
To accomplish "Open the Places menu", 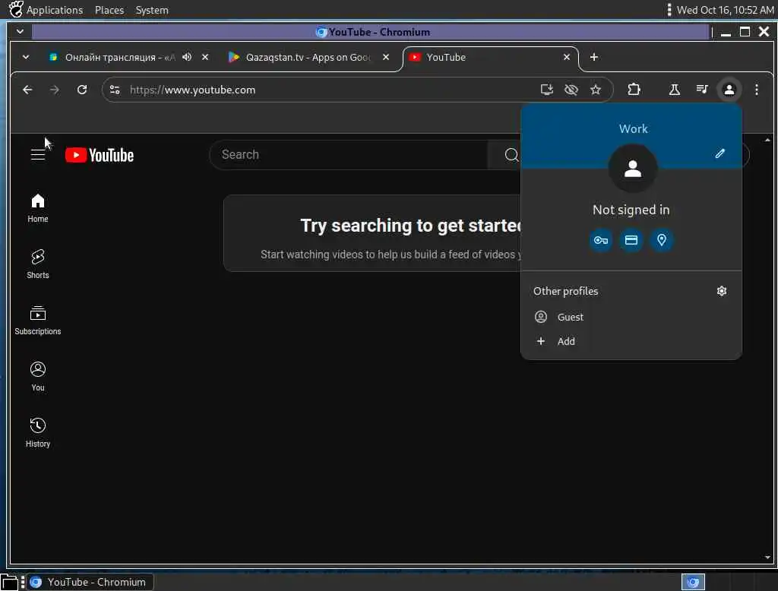I will (109, 10).
